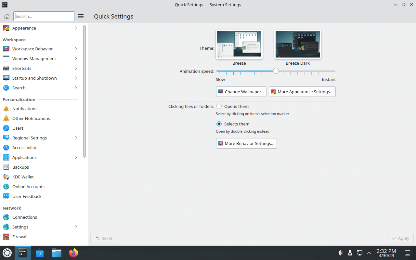Expand Applications chevron
The height and width of the screenshot is (260, 416).
pyautogui.click(x=76, y=157)
